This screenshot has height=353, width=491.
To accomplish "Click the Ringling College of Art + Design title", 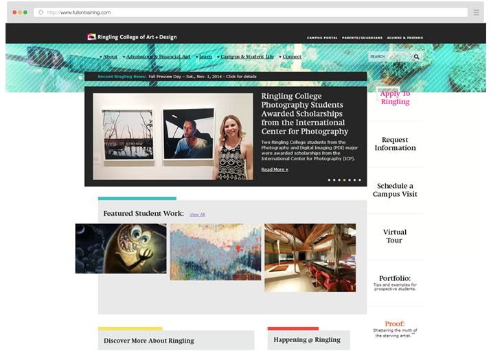I will point(137,37).
